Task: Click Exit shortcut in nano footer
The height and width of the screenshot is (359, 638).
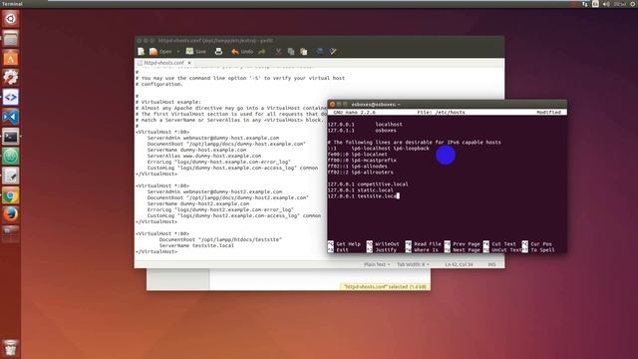Action: (339, 250)
